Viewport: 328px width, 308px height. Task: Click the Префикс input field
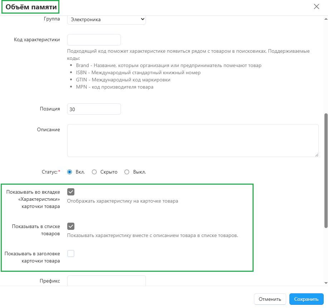106,281
